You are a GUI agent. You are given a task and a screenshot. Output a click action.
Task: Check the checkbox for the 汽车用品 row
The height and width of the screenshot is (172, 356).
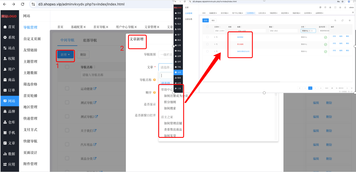point(67,144)
